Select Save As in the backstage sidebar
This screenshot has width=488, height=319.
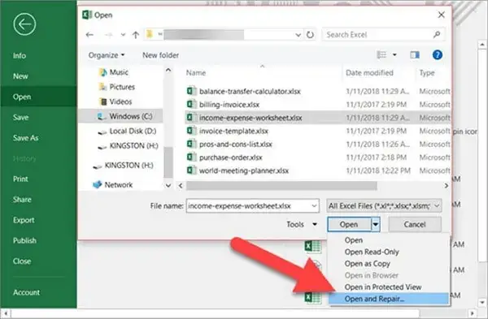pyautogui.click(x=25, y=138)
